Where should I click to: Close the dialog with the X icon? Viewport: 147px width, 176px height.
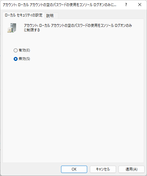(140, 5)
